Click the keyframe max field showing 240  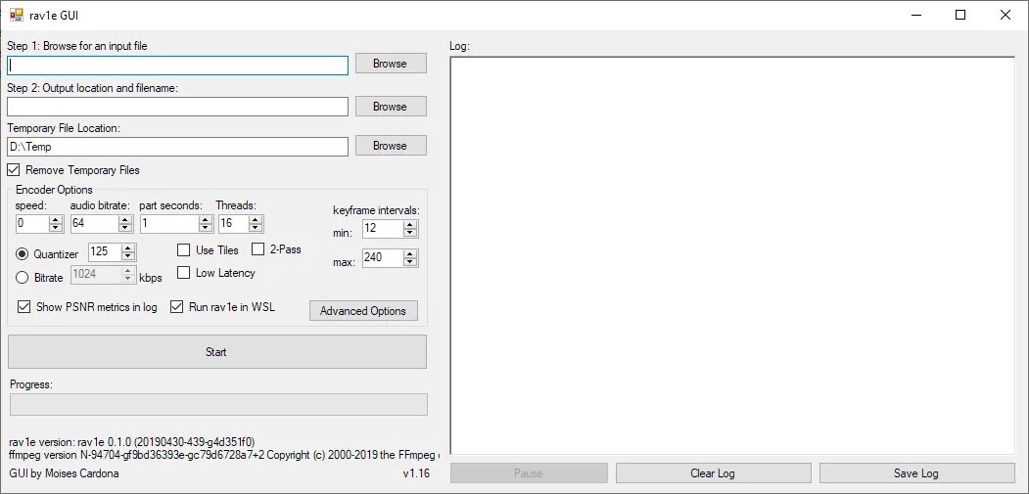pos(382,258)
